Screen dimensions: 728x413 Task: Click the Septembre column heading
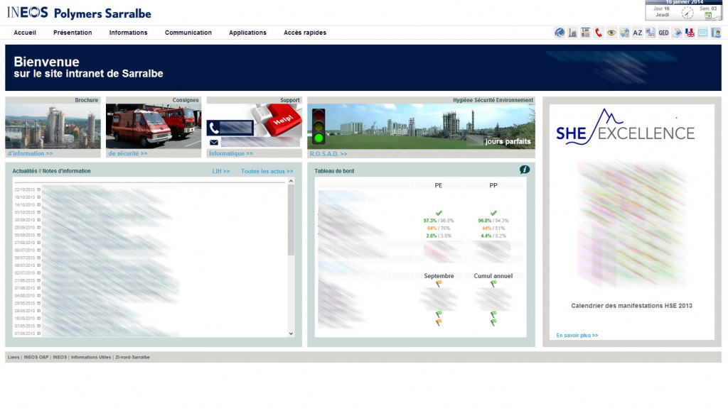(439, 276)
